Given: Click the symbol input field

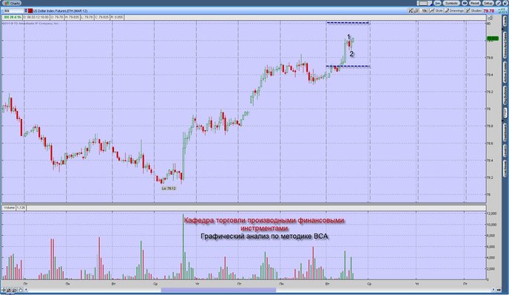Looking at the screenshot, I should tap(13, 10).
